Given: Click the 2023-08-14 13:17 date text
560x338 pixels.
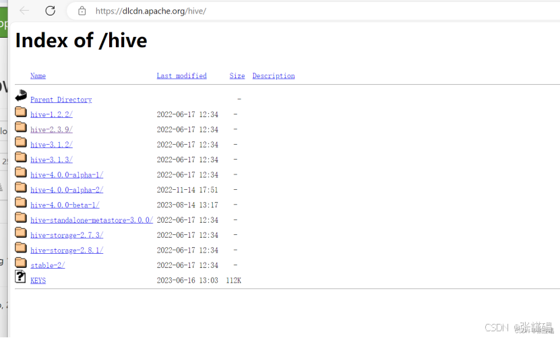Looking at the screenshot, I should (187, 205).
